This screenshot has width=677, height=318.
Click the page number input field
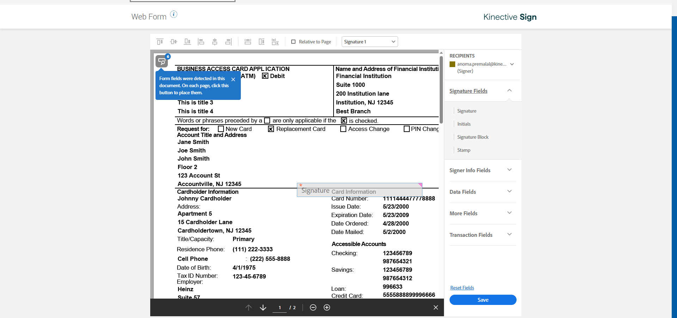click(280, 307)
